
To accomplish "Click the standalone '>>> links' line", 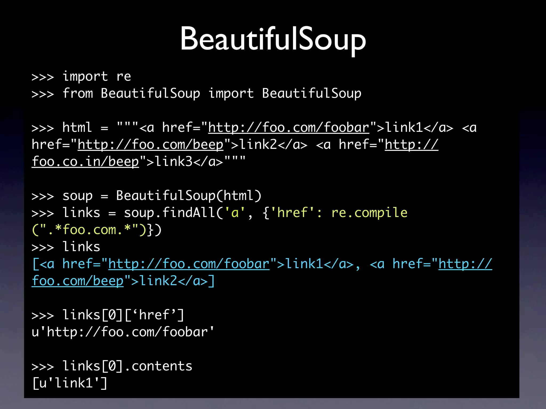I will click(66, 247).
